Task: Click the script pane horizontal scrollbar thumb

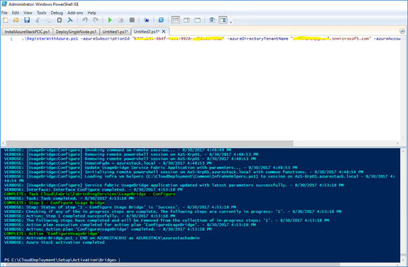Action: 150,143
